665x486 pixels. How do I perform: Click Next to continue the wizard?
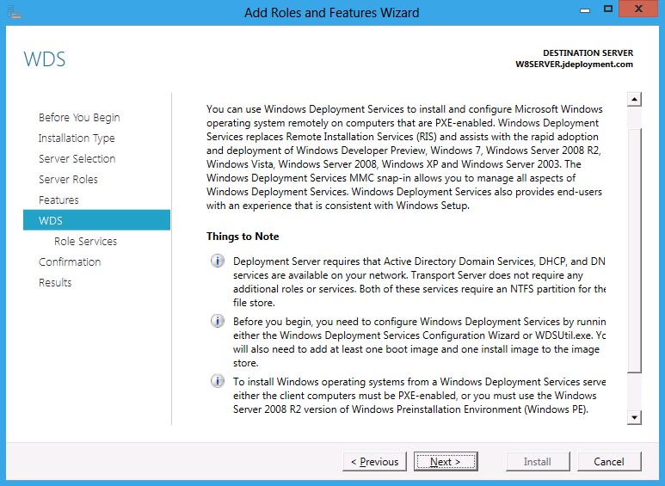tap(445, 462)
